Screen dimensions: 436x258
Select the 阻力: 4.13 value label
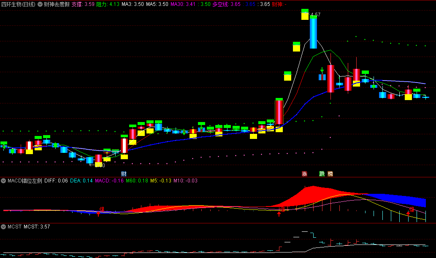[108, 5]
